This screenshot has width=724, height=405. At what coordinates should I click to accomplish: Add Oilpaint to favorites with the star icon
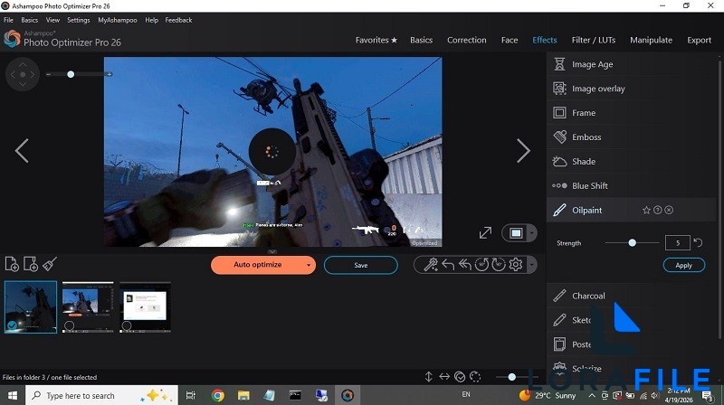[x=646, y=210]
